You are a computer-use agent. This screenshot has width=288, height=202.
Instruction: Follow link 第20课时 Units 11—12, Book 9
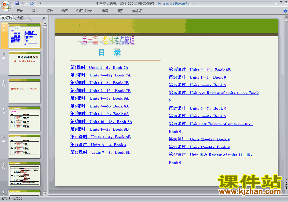(199, 139)
